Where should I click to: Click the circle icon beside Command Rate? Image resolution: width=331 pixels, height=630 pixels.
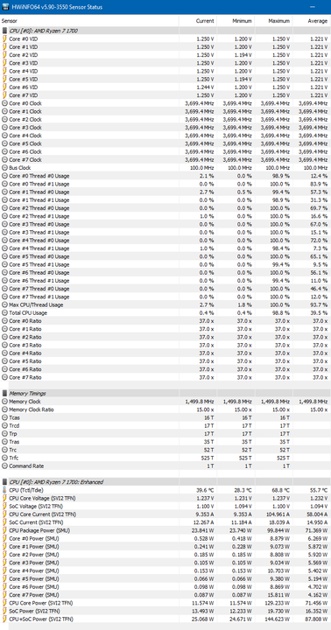point(5,465)
